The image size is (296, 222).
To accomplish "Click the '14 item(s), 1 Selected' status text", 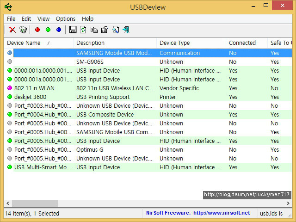I will [32, 213].
